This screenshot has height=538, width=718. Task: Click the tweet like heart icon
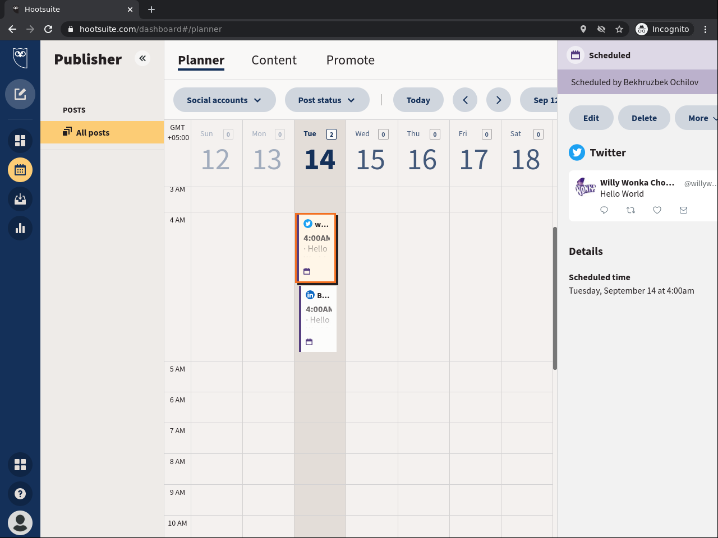[657, 210]
